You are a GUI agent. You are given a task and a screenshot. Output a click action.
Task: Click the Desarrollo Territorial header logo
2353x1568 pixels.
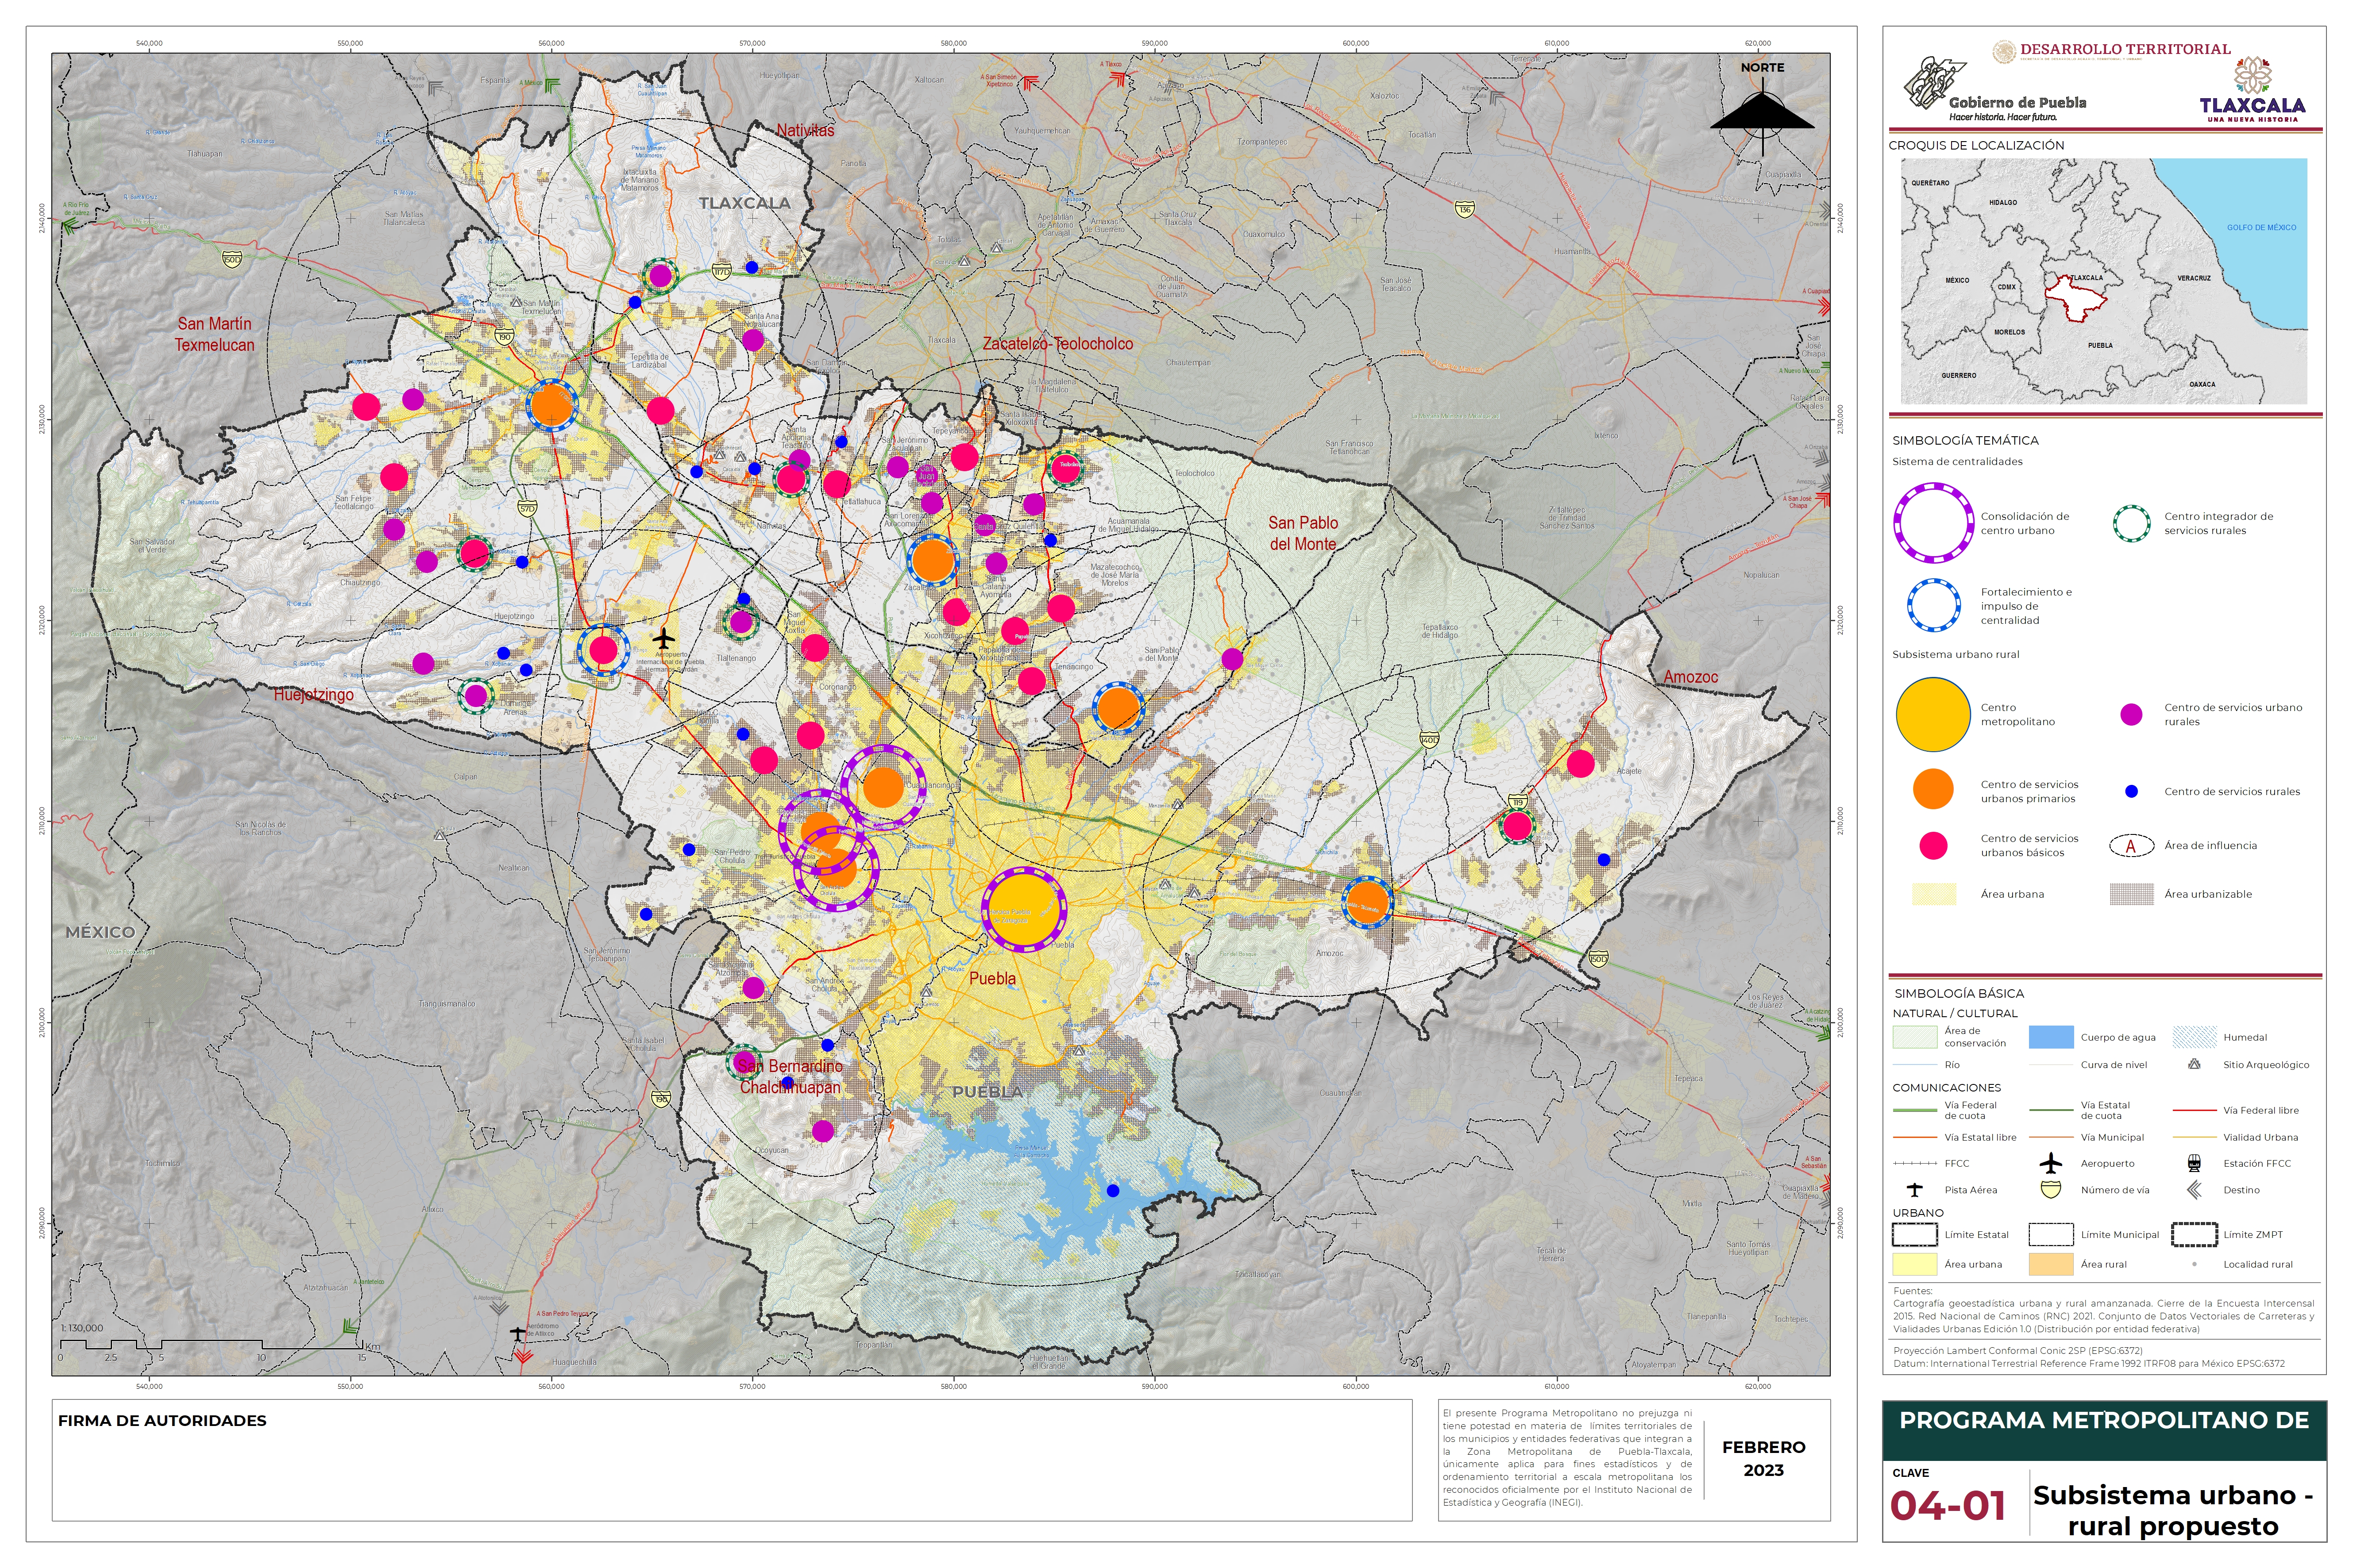[x=2111, y=50]
